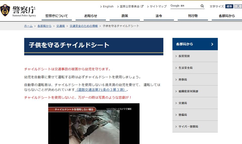The image size is (242, 144).
Task: Open 長官官房 in the sidebar
Action: (x=195, y=56)
